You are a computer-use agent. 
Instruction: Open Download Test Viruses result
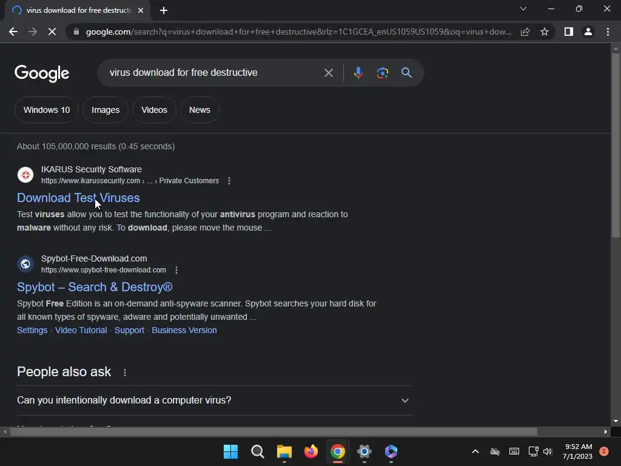click(78, 198)
